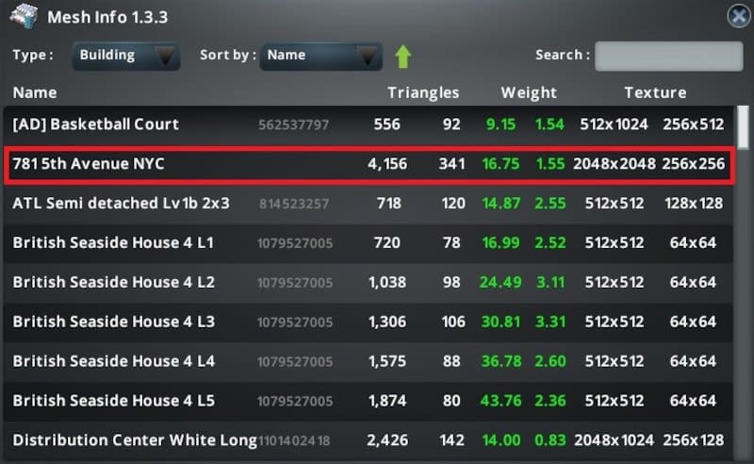Select Distribution Center White Long row

pyautogui.click(x=134, y=439)
